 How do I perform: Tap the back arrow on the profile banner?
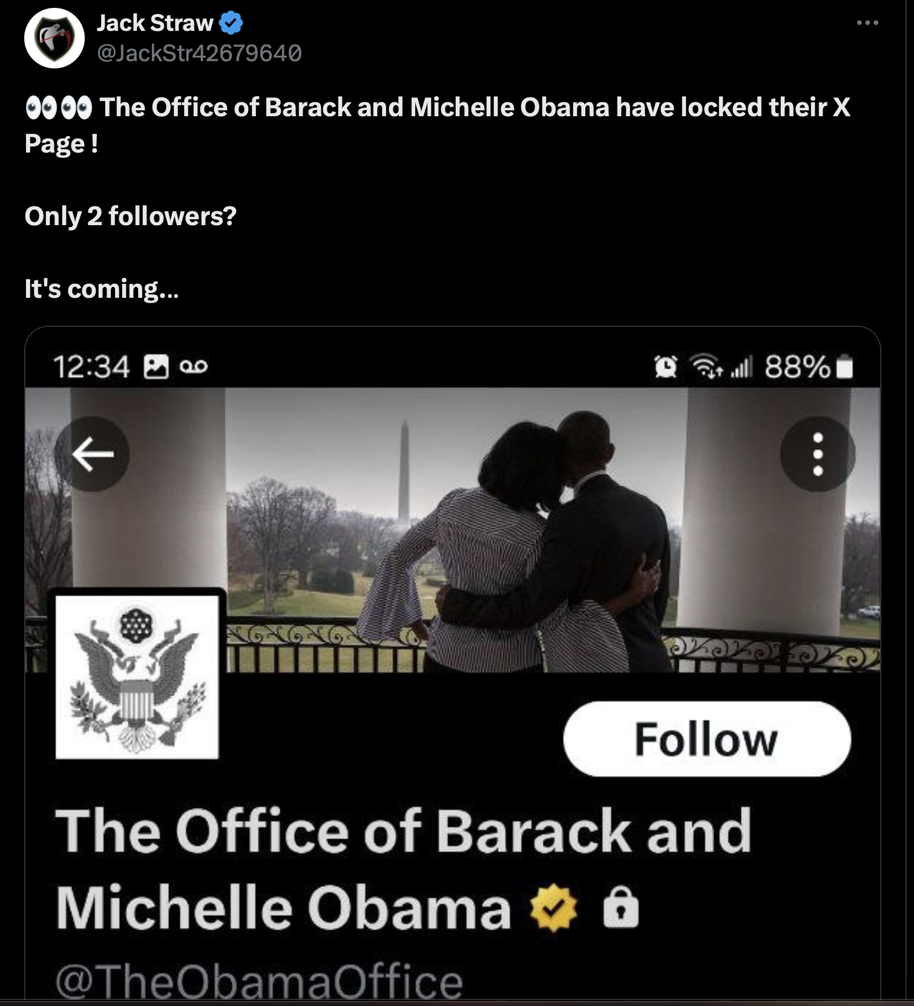(92, 454)
